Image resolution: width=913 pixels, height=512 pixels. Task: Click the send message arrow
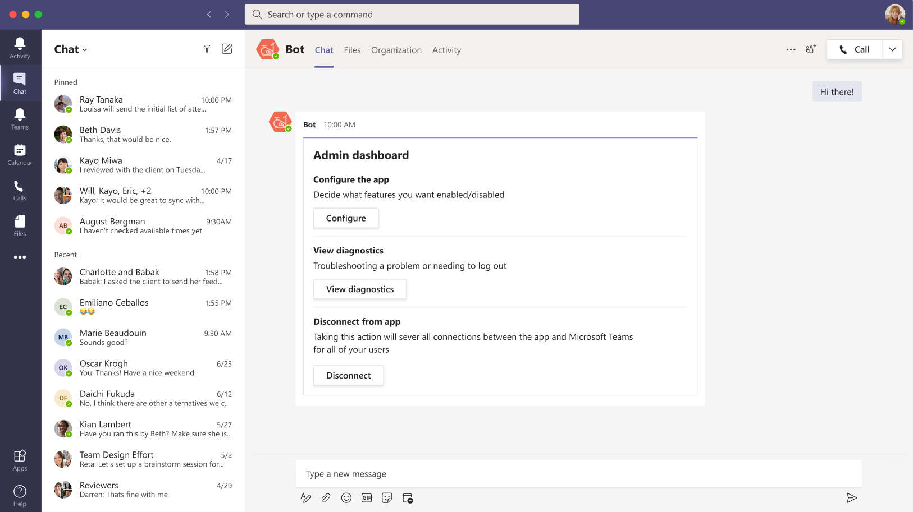(851, 498)
